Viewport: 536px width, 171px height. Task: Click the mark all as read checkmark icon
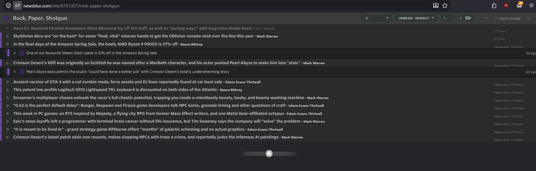coord(468,18)
